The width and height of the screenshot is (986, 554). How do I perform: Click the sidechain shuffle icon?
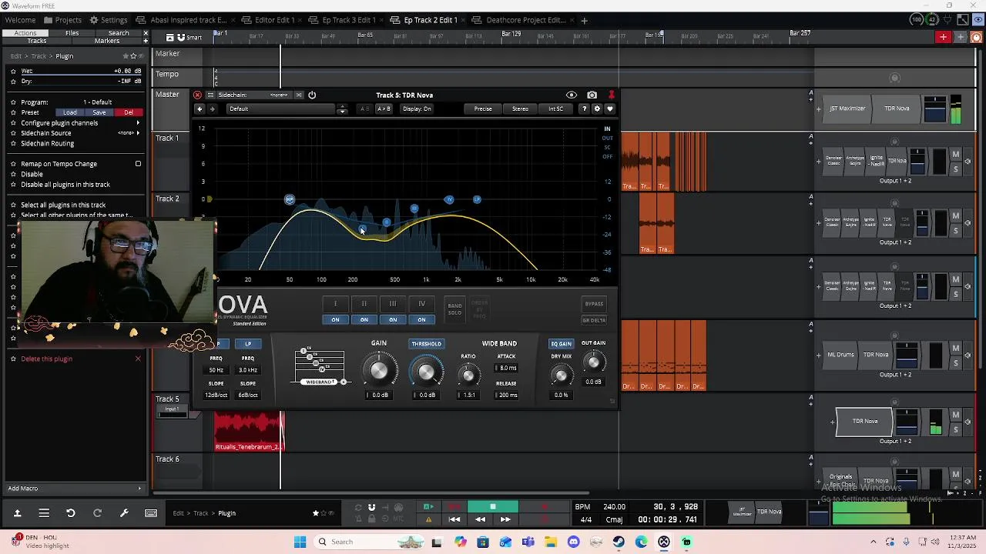[x=299, y=95]
